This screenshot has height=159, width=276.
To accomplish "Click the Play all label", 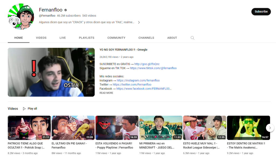I will [32, 109].
